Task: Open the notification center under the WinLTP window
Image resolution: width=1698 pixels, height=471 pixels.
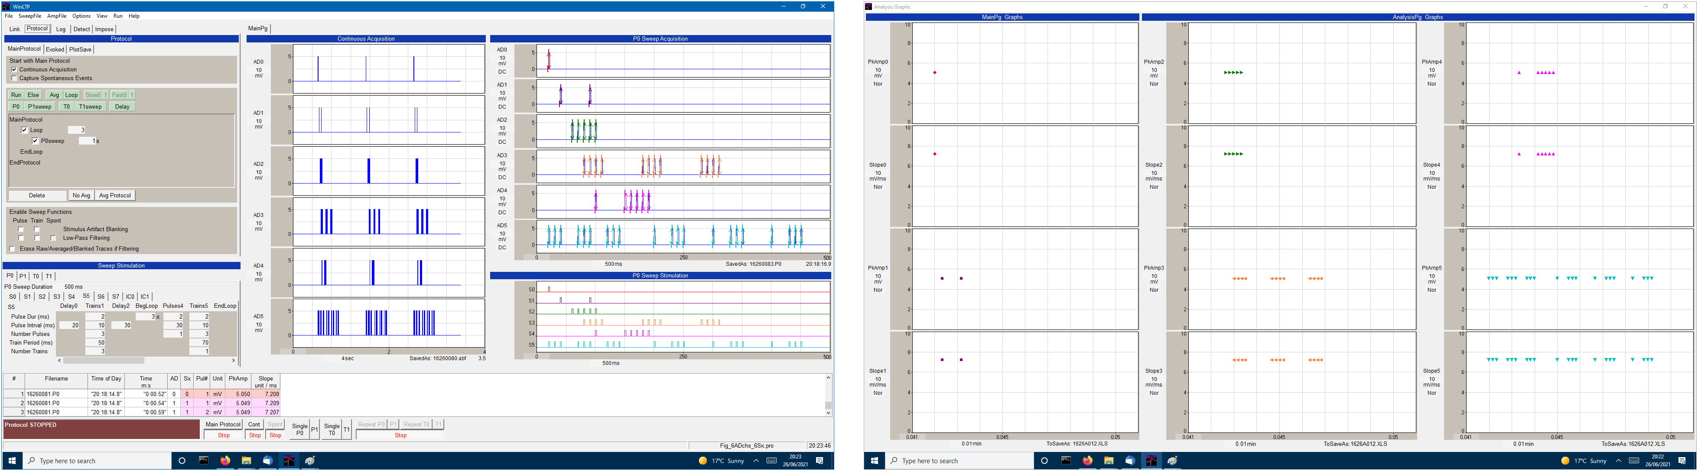Action: coord(820,461)
